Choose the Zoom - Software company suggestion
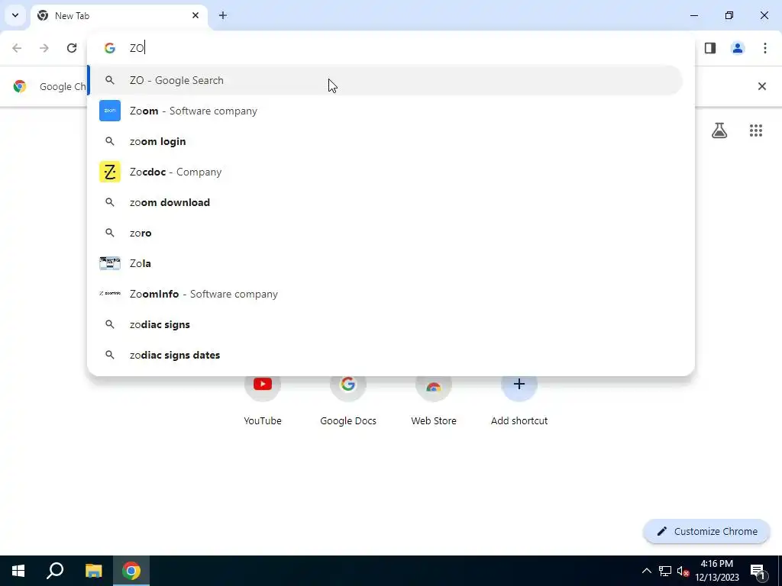 point(385,111)
